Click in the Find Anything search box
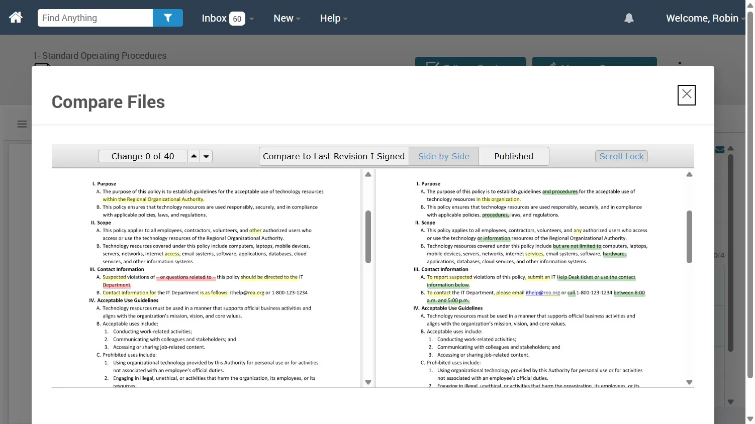The image size is (755, 424). [x=95, y=18]
